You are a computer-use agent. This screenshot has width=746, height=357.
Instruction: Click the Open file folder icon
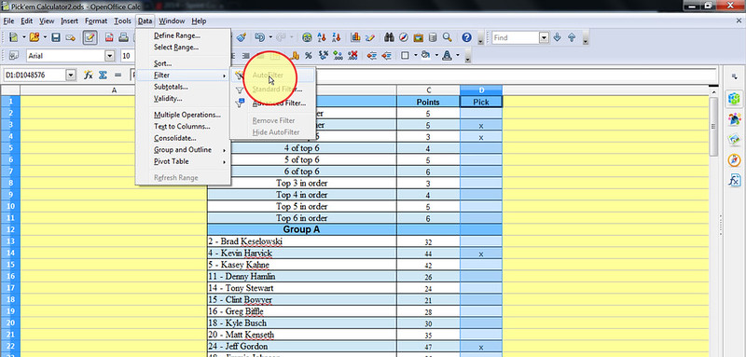click(x=35, y=37)
